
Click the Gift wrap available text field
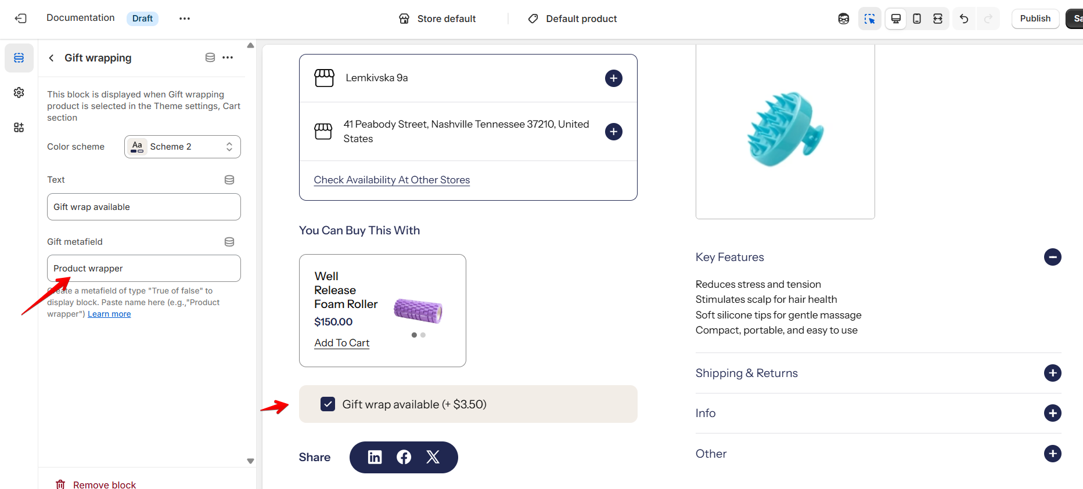[x=144, y=207]
